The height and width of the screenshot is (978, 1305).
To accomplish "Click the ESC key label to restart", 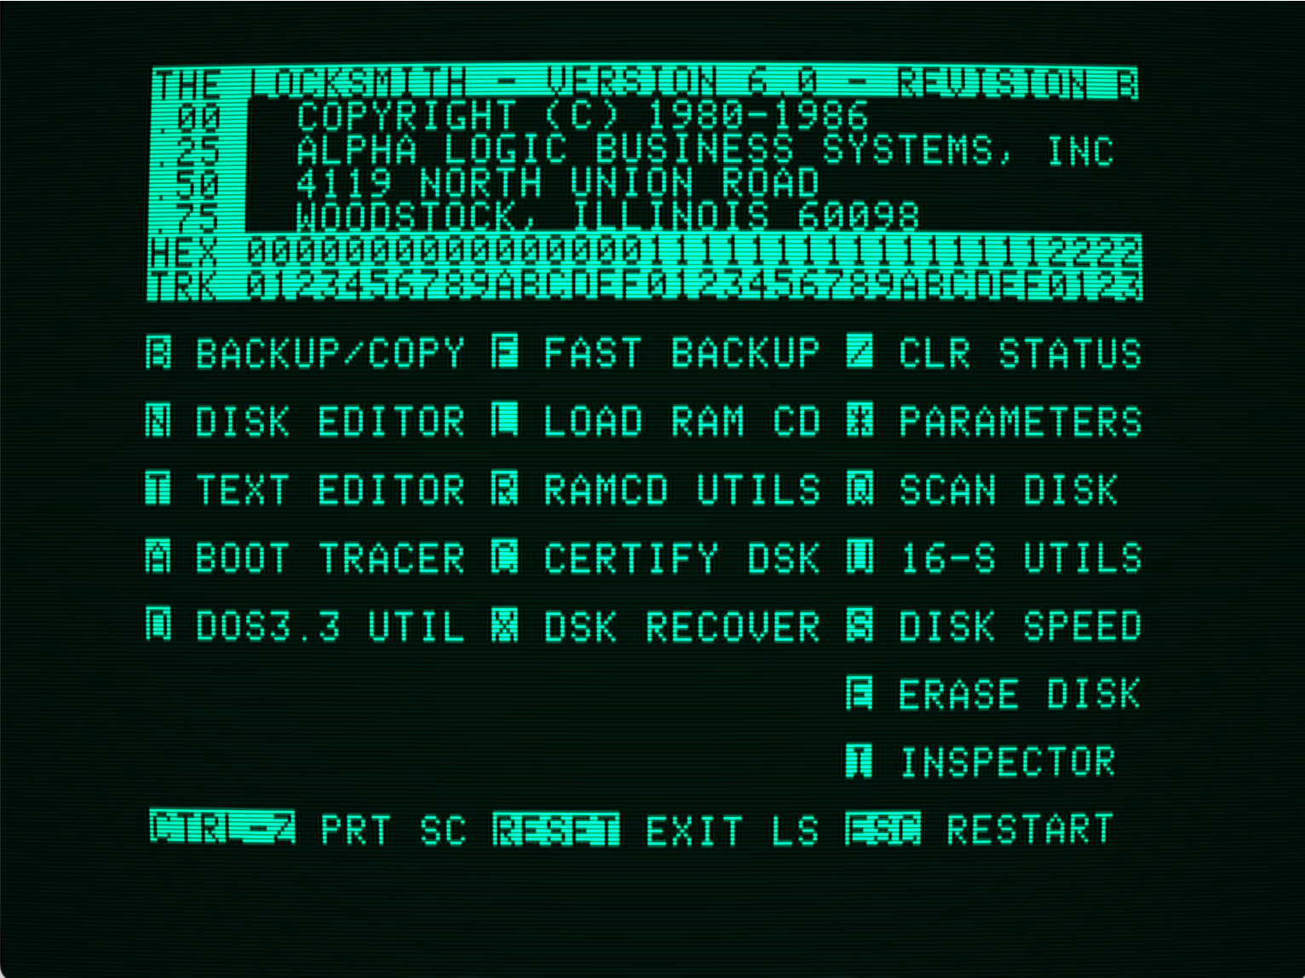I will [883, 829].
